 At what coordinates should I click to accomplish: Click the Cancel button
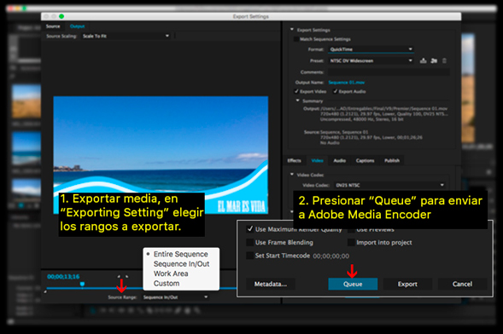tap(462, 284)
